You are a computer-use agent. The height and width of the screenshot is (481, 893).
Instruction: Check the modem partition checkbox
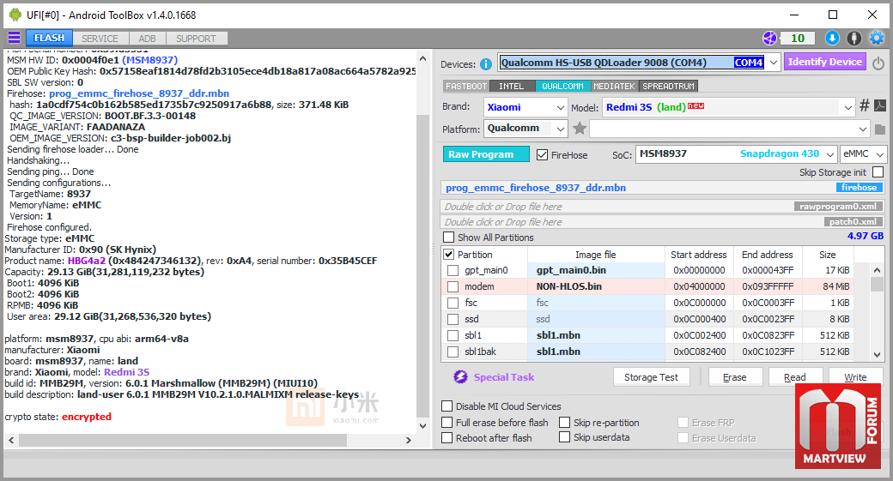pos(453,286)
